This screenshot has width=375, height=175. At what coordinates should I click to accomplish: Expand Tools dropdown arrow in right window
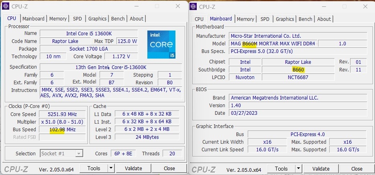[x=298, y=169]
